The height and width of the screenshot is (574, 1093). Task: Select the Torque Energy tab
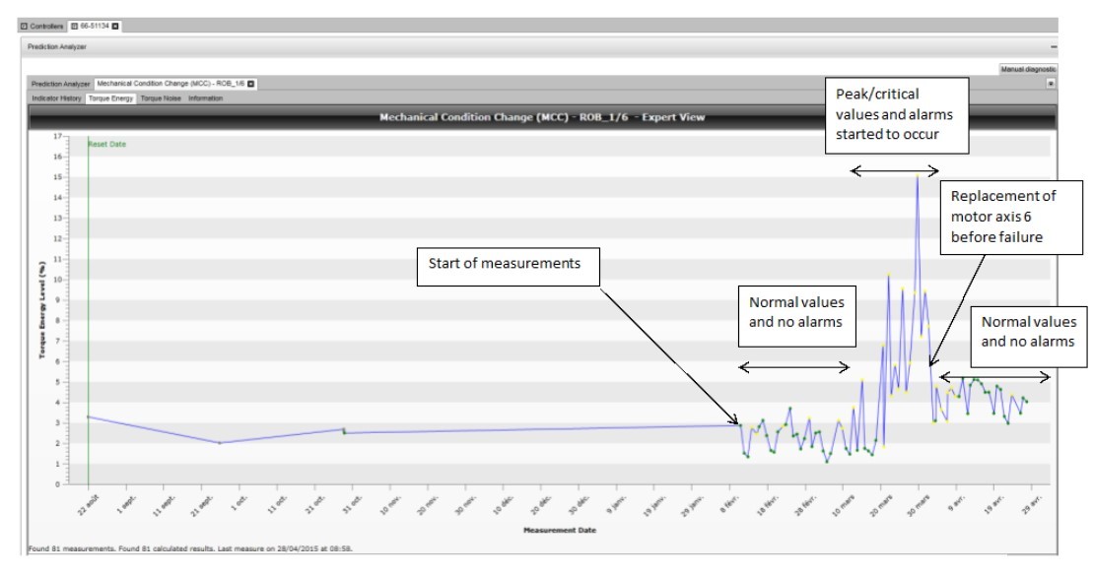click(x=110, y=98)
